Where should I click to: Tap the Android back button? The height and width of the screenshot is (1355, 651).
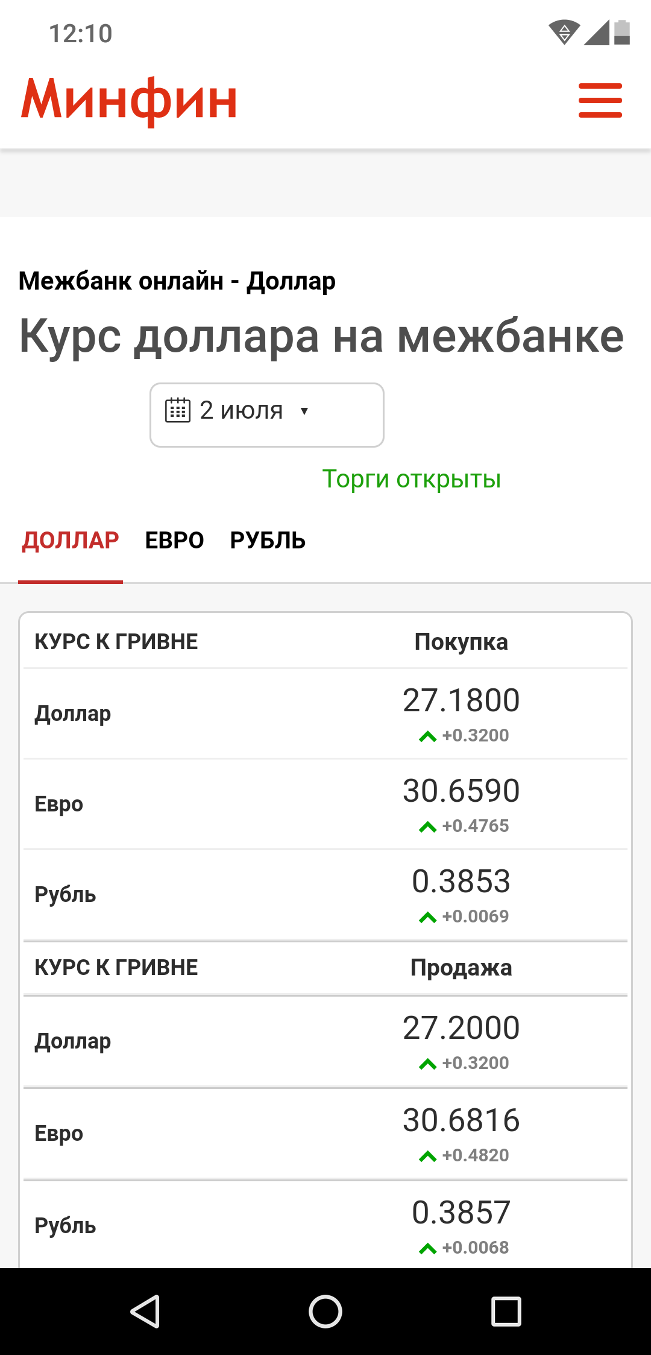145,1311
